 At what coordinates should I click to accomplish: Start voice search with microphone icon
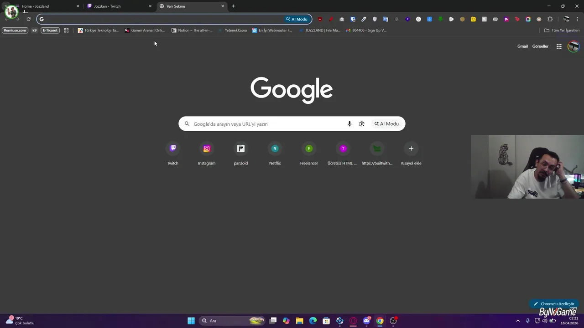point(349,124)
